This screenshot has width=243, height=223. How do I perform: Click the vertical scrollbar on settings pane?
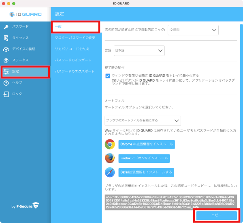(x=241, y=123)
